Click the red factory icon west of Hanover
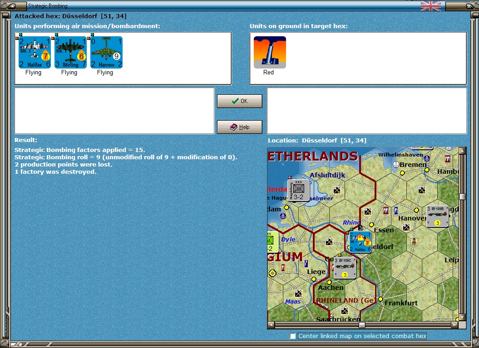This screenshot has height=348, width=479. click(x=386, y=211)
